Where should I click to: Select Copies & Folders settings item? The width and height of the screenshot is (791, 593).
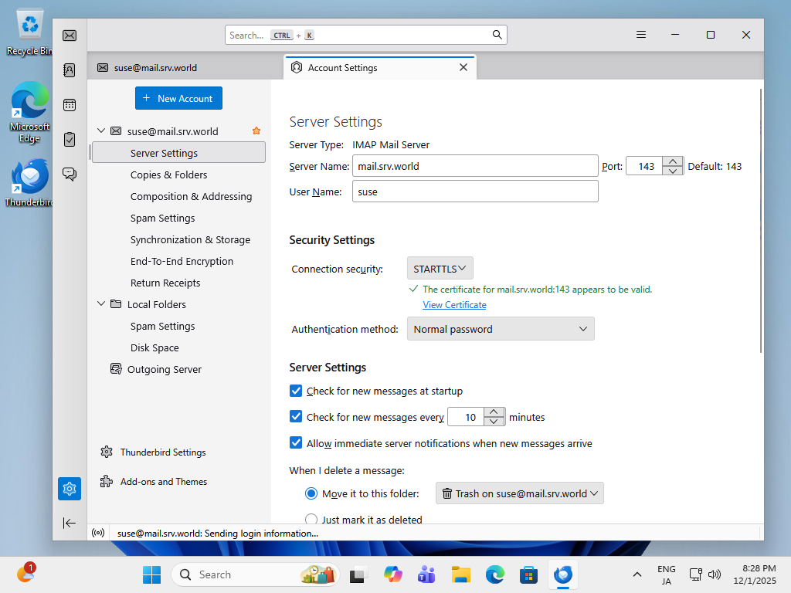point(168,175)
